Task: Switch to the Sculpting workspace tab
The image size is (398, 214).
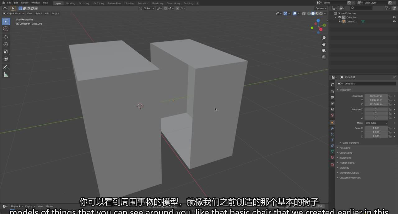Action: tap(84, 3)
